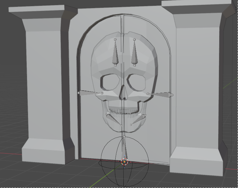Viewport: 238px width, 188px height.
Task: Select the right forehead bone on skull
Action: click(134, 52)
